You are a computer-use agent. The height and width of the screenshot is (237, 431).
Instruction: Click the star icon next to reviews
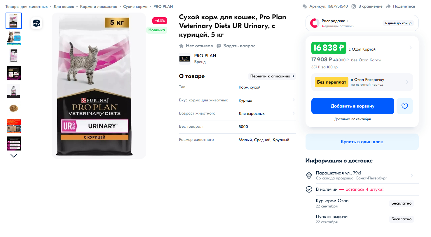pyautogui.click(x=181, y=46)
